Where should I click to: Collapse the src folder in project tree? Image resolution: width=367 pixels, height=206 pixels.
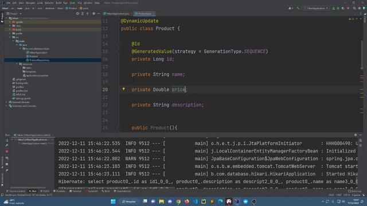click(10, 37)
